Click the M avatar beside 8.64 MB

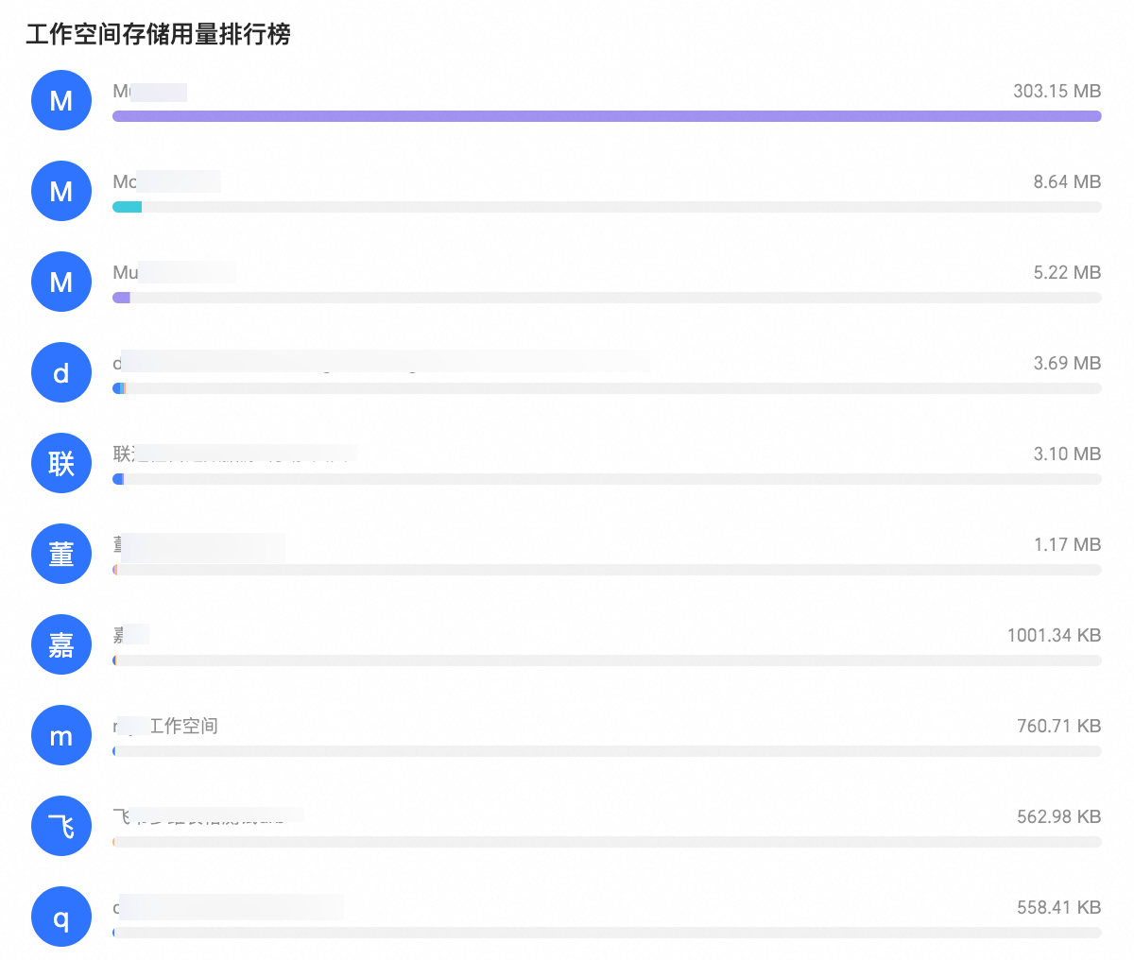[x=61, y=191]
